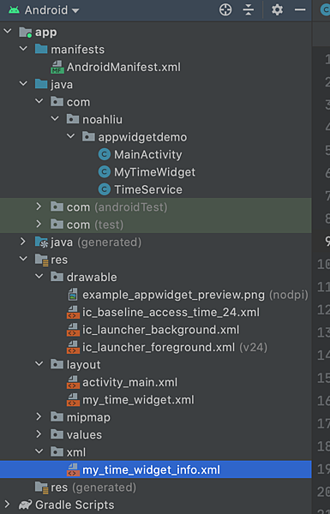Click the example_appwidget_preview.png image file icon
Screen dimensions: 330x514
tap(73, 295)
